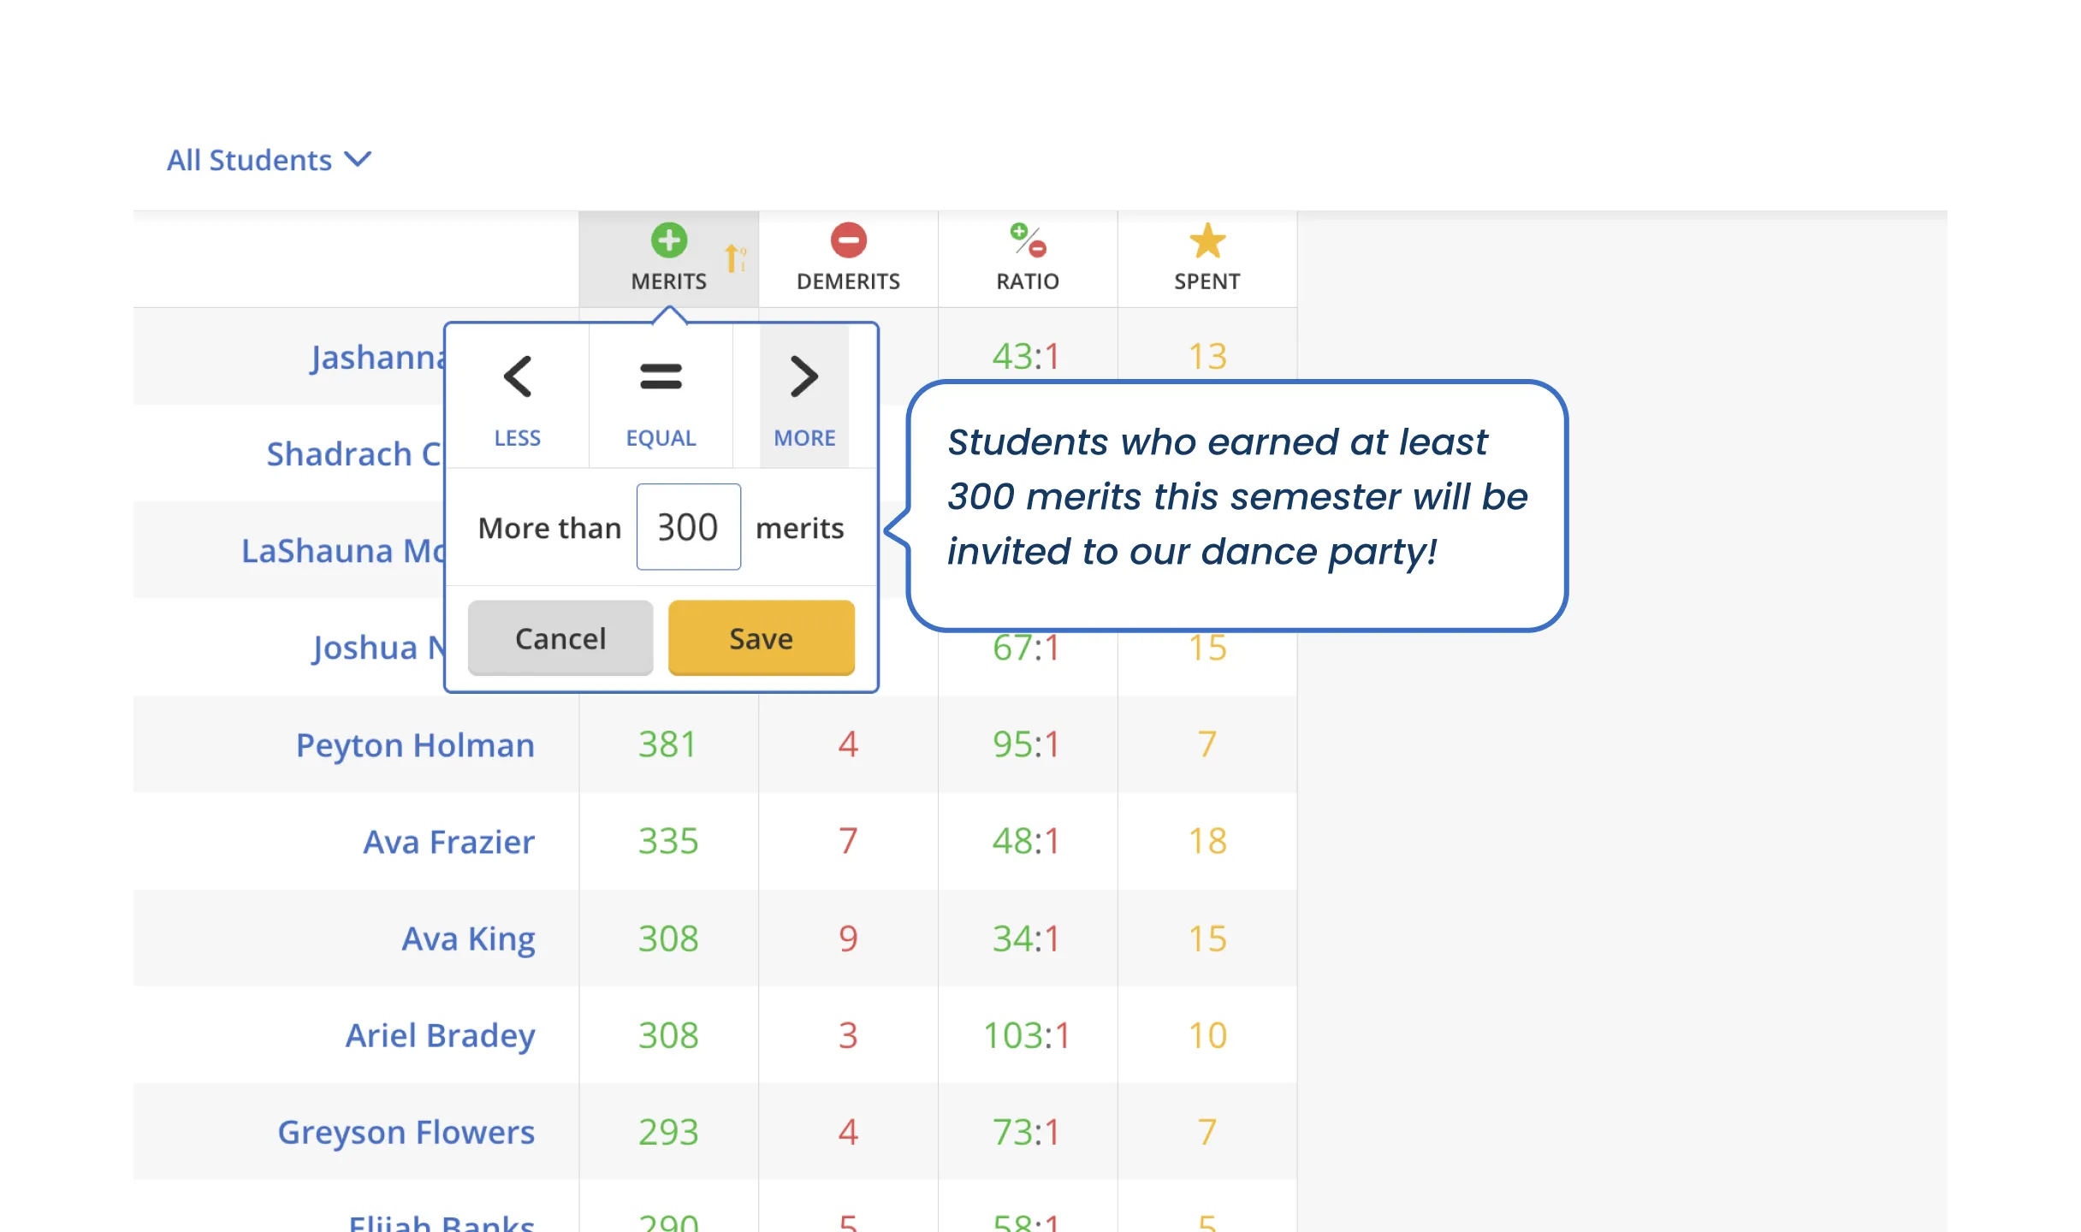The height and width of the screenshot is (1232, 2081).
Task: Click Jashanna's spent value 13
Action: point(1207,356)
